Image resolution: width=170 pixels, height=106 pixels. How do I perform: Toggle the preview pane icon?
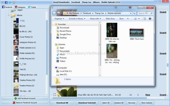tap(144, 19)
